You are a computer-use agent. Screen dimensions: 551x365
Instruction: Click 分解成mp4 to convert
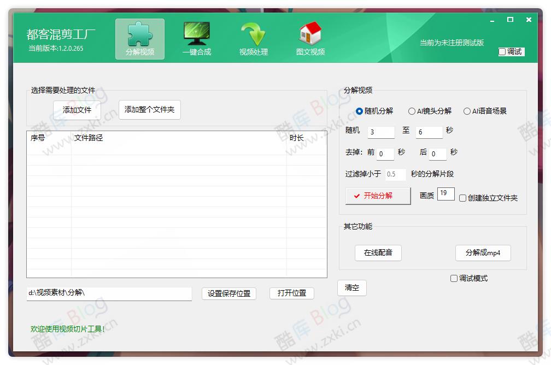(x=483, y=253)
